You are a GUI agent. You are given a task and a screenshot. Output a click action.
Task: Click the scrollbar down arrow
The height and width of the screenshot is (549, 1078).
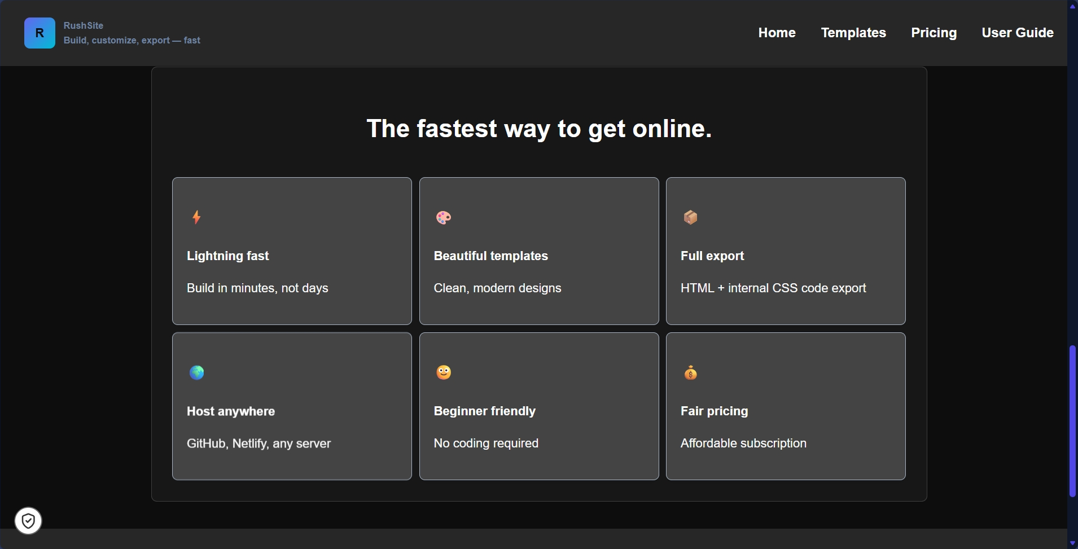pos(1071,542)
